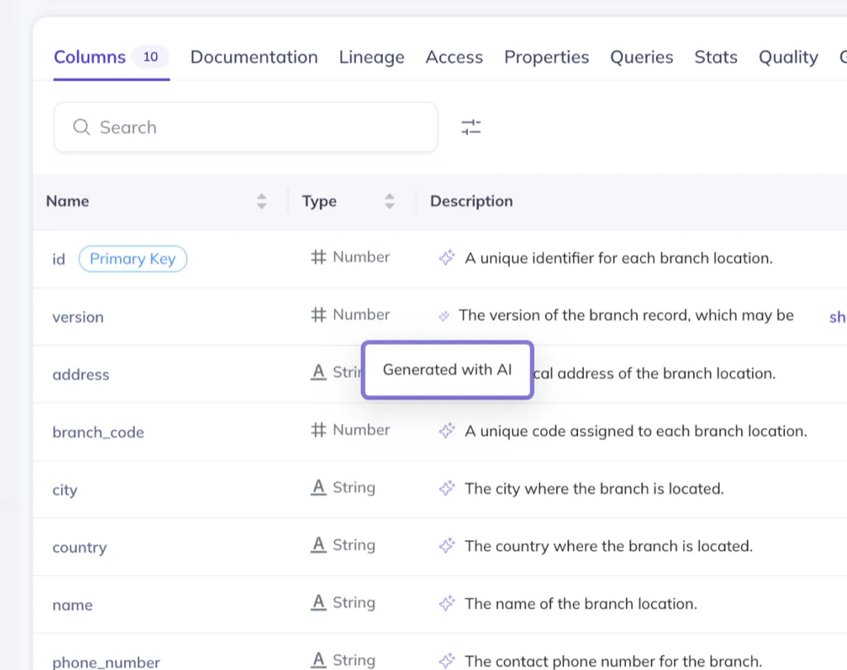Open the Quality tab
This screenshot has width=847, height=670.
[x=788, y=57]
